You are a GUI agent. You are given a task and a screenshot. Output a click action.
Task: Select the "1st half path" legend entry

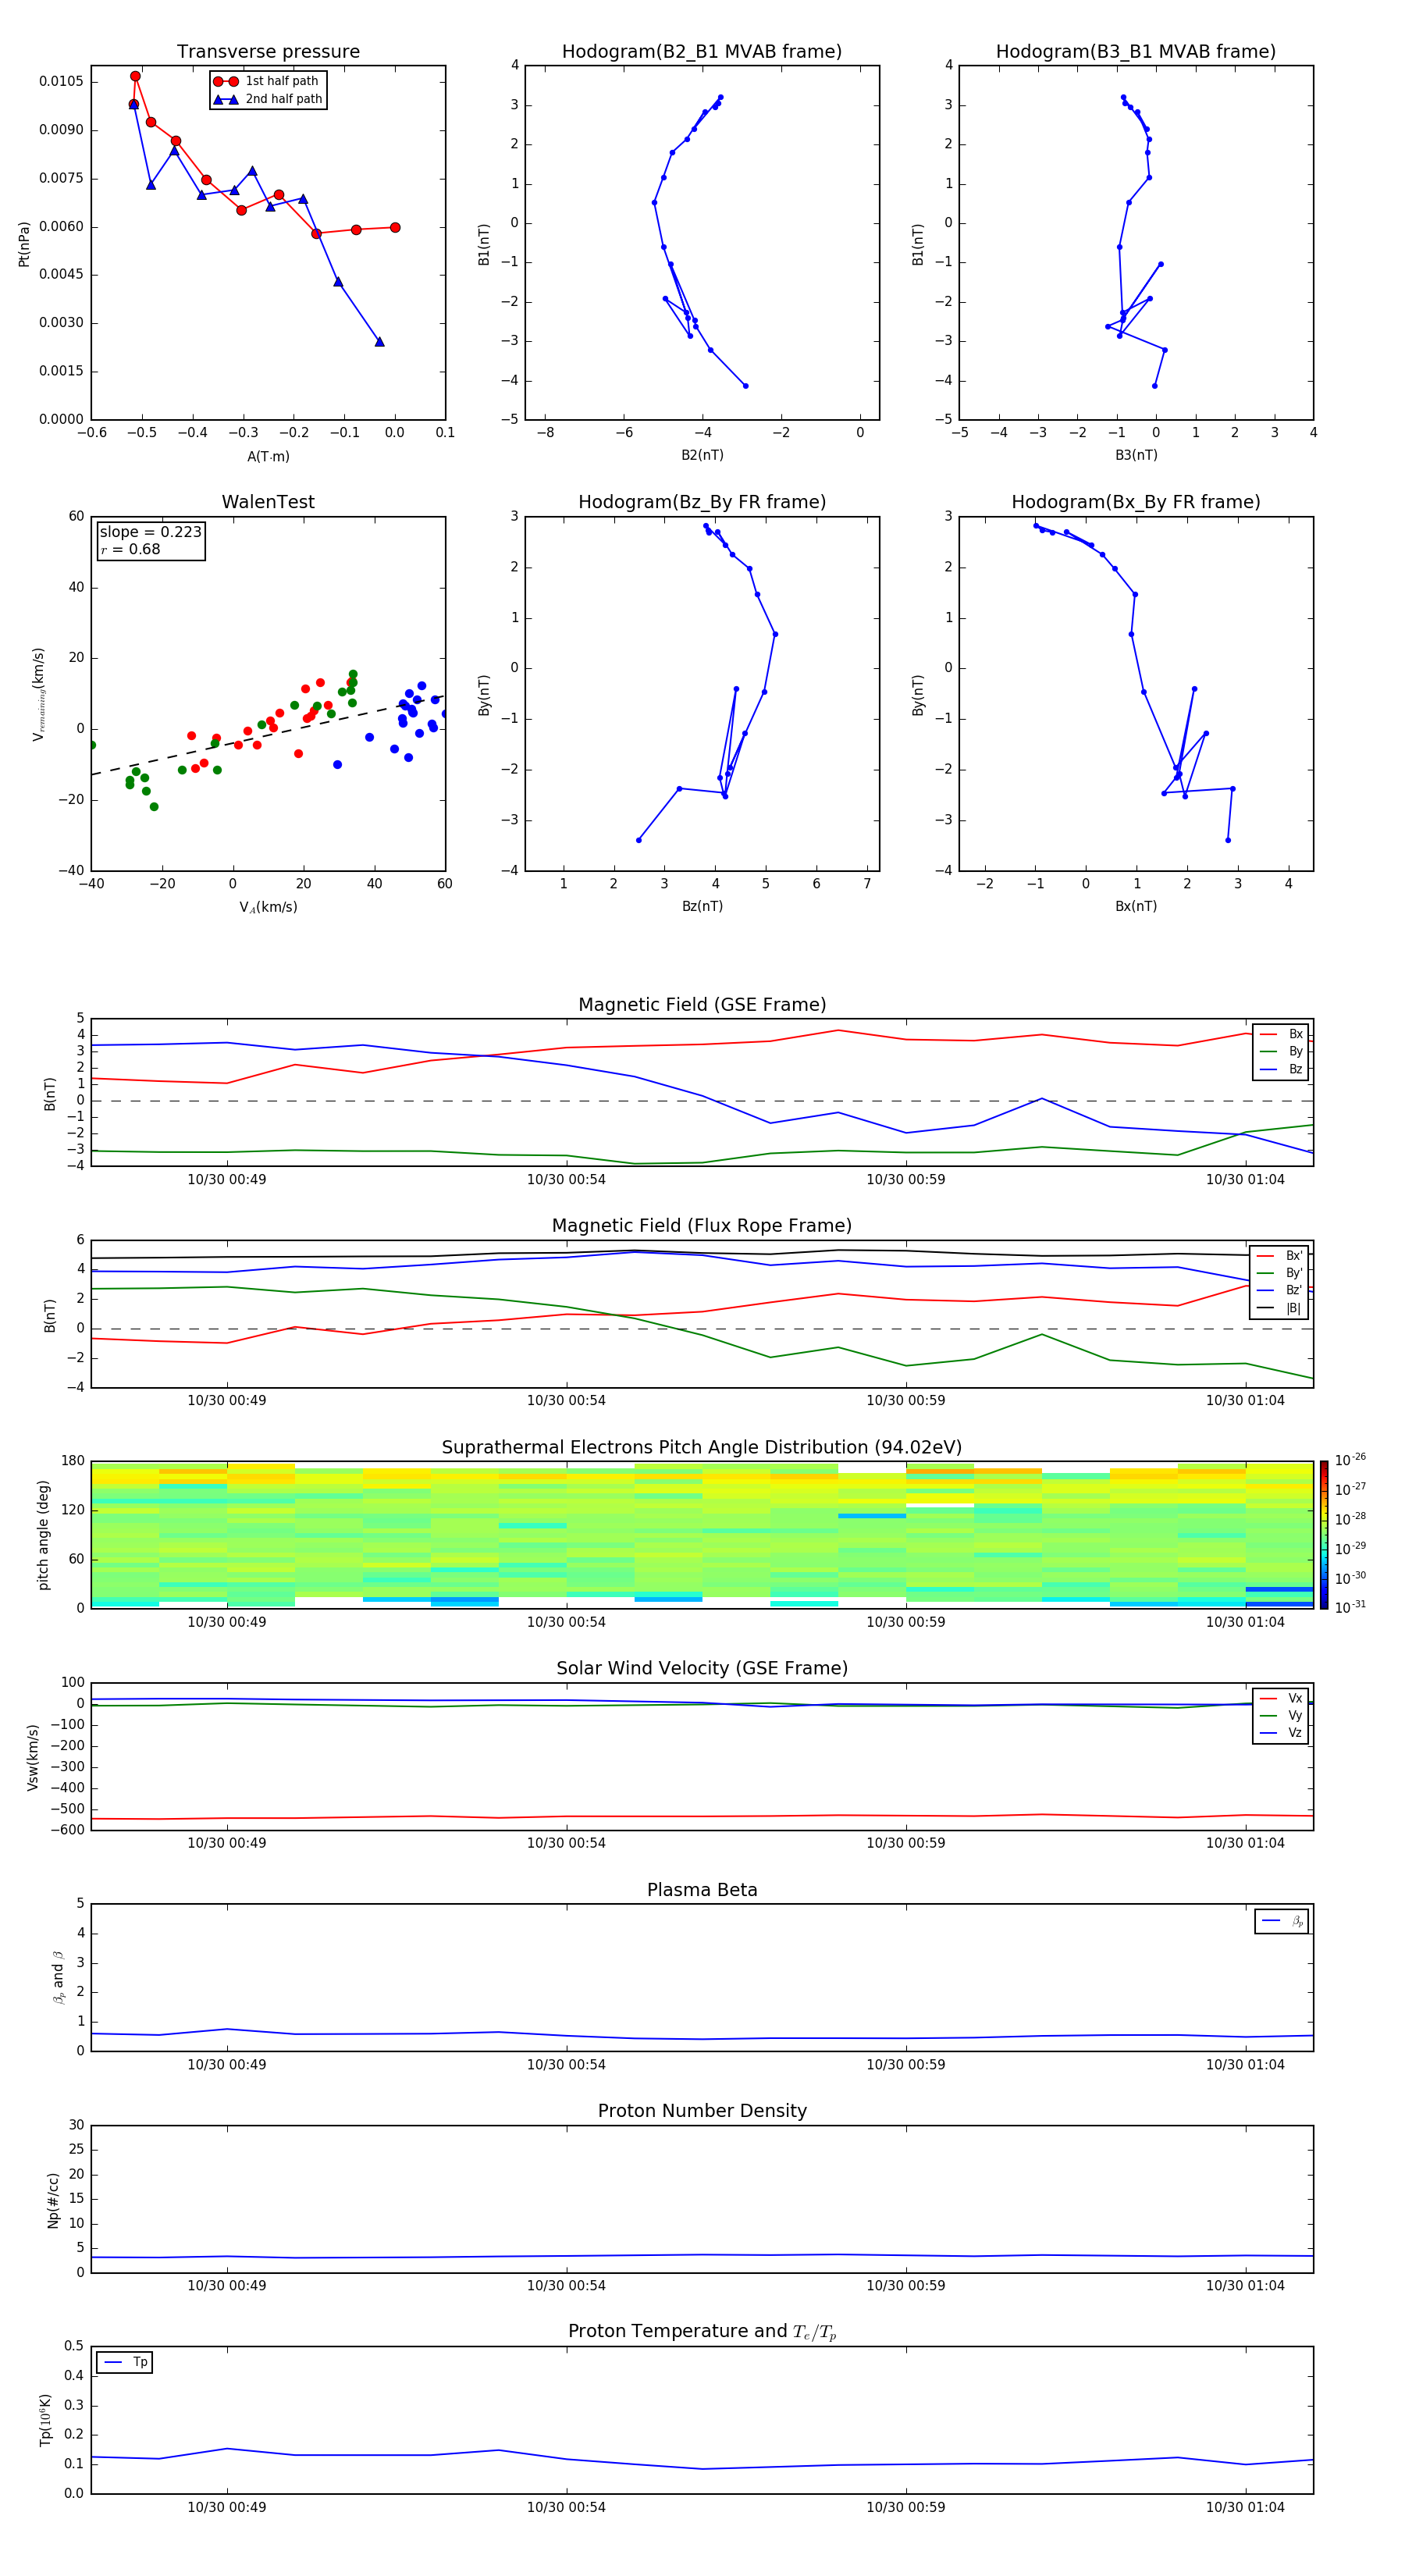pyautogui.click(x=267, y=81)
